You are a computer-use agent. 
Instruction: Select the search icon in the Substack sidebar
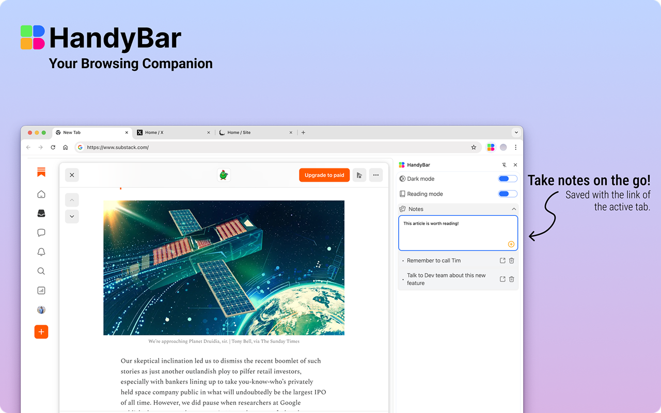pyautogui.click(x=41, y=271)
